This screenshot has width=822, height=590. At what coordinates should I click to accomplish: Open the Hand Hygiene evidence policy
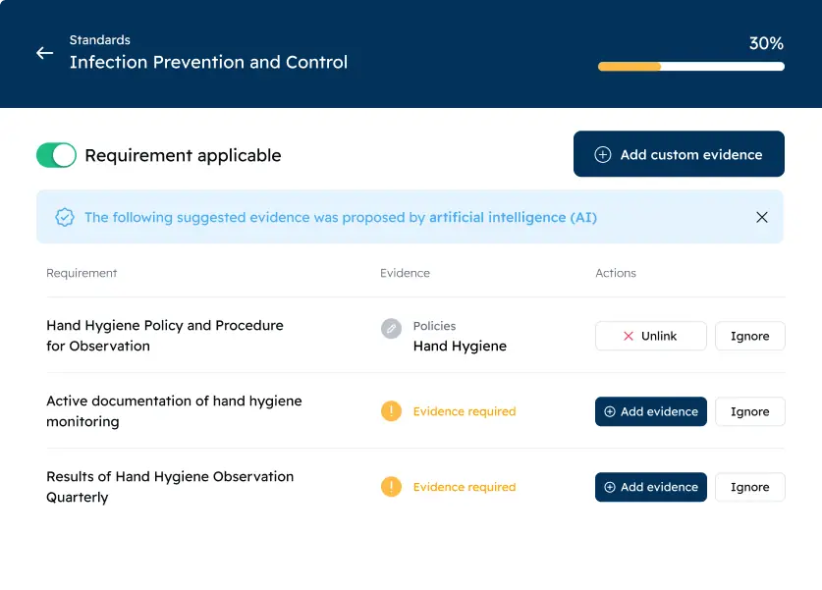[460, 346]
